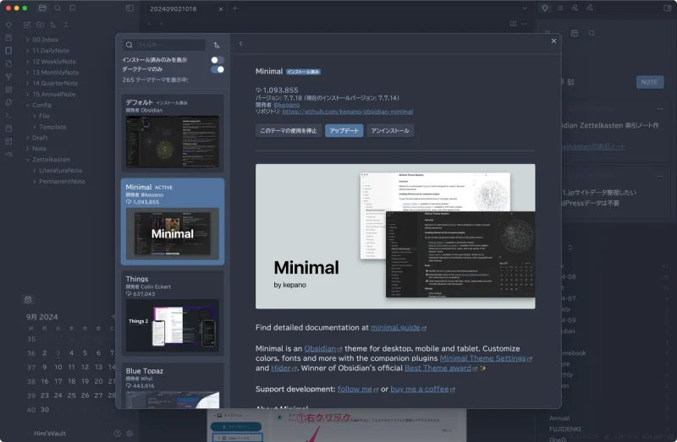The height and width of the screenshot is (442, 677).
Task: Click the calendar icon in the left ribbon
Action: tap(8, 128)
